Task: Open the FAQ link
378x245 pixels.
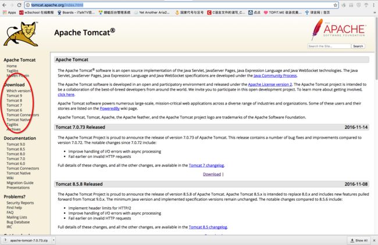Action: [x=10, y=212]
